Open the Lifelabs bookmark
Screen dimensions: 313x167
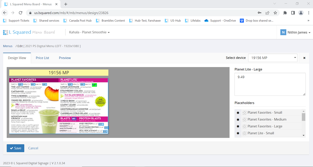[193, 21]
